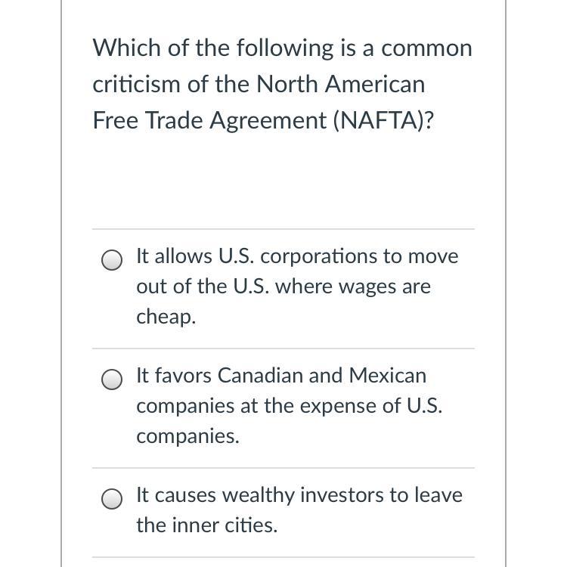This screenshot has width=567, height=567.
Task: Click the line "out of the U.S. where wages are"
Action: point(283,287)
